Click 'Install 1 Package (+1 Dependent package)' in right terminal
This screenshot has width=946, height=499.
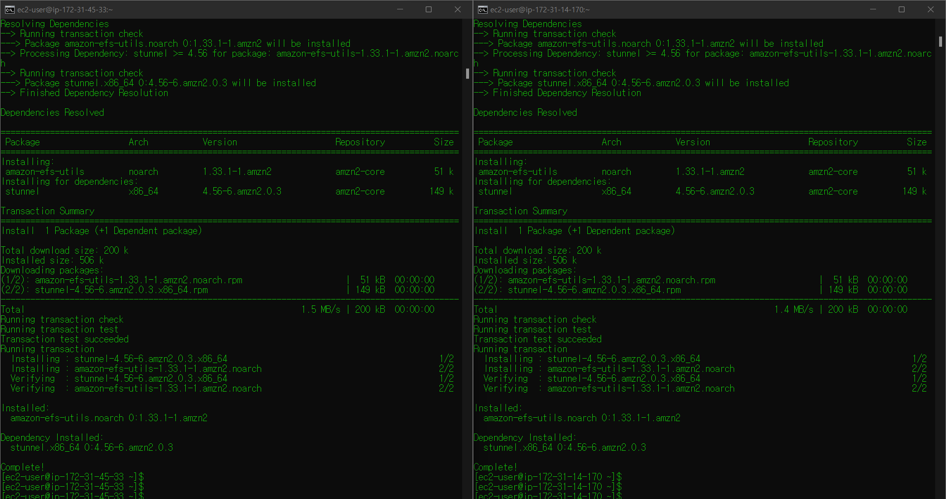coord(574,231)
